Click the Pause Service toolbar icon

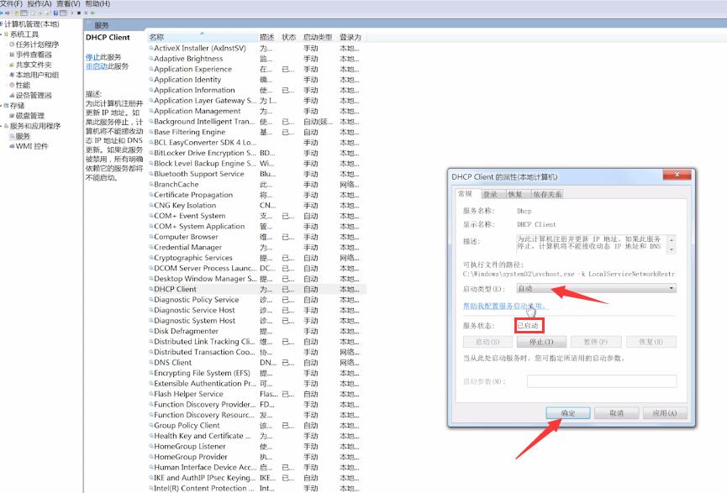(86, 13)
